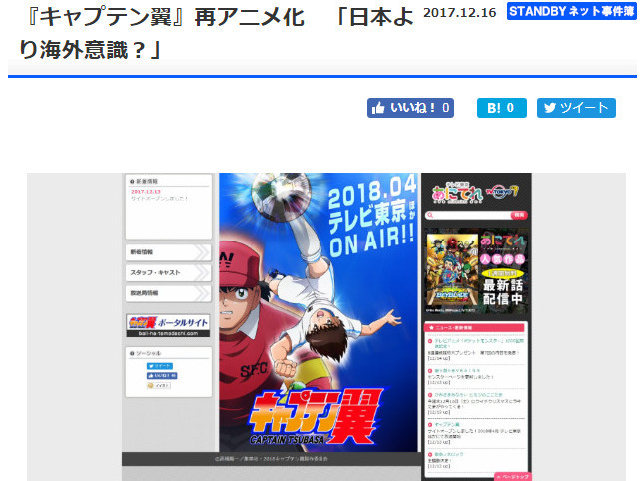Click the magnifier search icon in the embedded site
The height and width of the screenshot is (481, 641).
[x=430, y=215]
